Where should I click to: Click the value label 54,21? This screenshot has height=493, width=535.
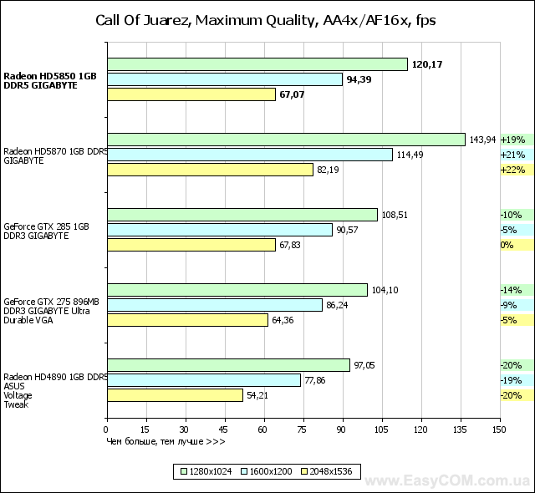click(257, 395)
